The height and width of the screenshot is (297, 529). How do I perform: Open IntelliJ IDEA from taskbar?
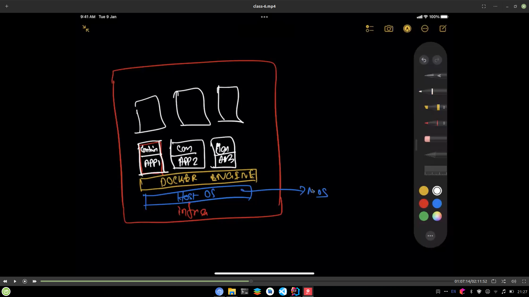pos(295,291)
